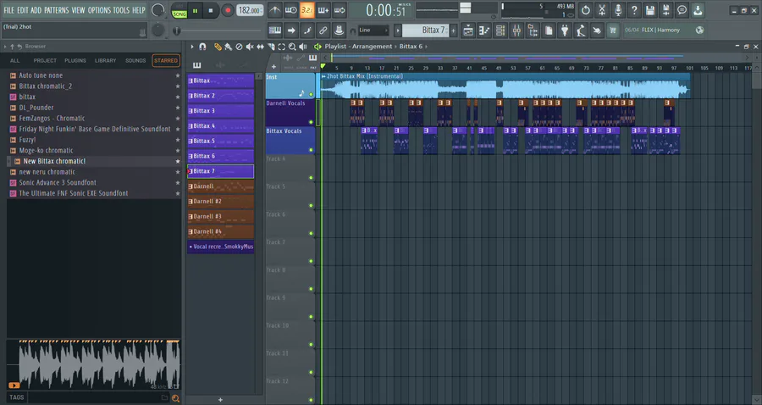Toggle the Browser panel icon

pyautogui.click(x=533, y=31)
